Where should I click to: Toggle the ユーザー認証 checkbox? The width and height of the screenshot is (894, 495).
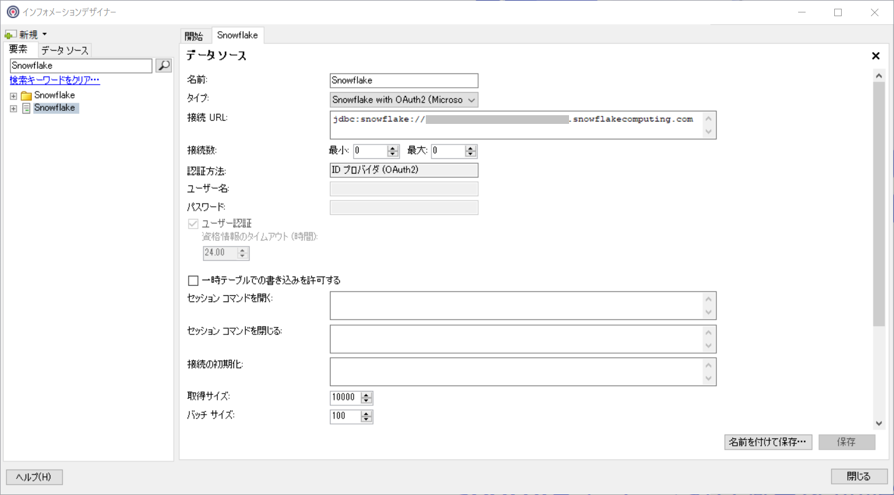tap(193, 224)
